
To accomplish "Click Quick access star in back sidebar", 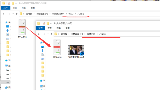I will (6, 22).
